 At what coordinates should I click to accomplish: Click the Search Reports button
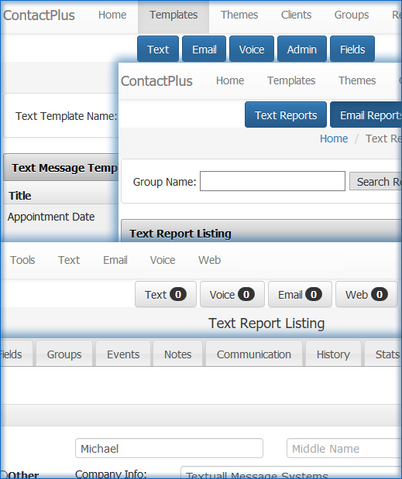pyautogui.click(x=376, y=181)
